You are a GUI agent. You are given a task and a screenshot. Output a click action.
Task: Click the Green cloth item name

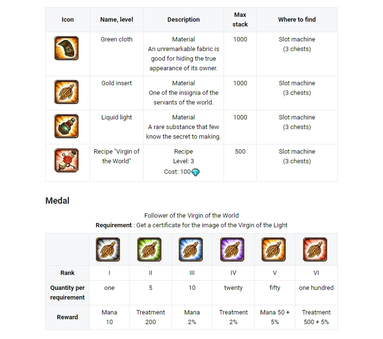(x=117, y=39)
